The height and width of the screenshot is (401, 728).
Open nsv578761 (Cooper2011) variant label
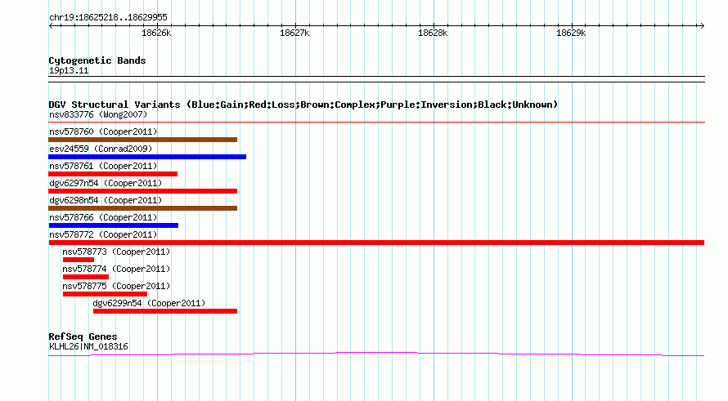[103, 166]
